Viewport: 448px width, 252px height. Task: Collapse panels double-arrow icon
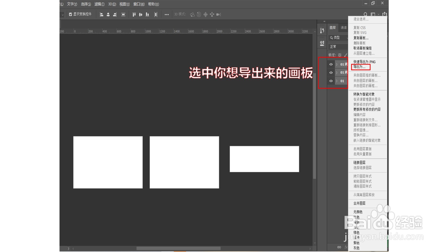click(x=324, y=21)
